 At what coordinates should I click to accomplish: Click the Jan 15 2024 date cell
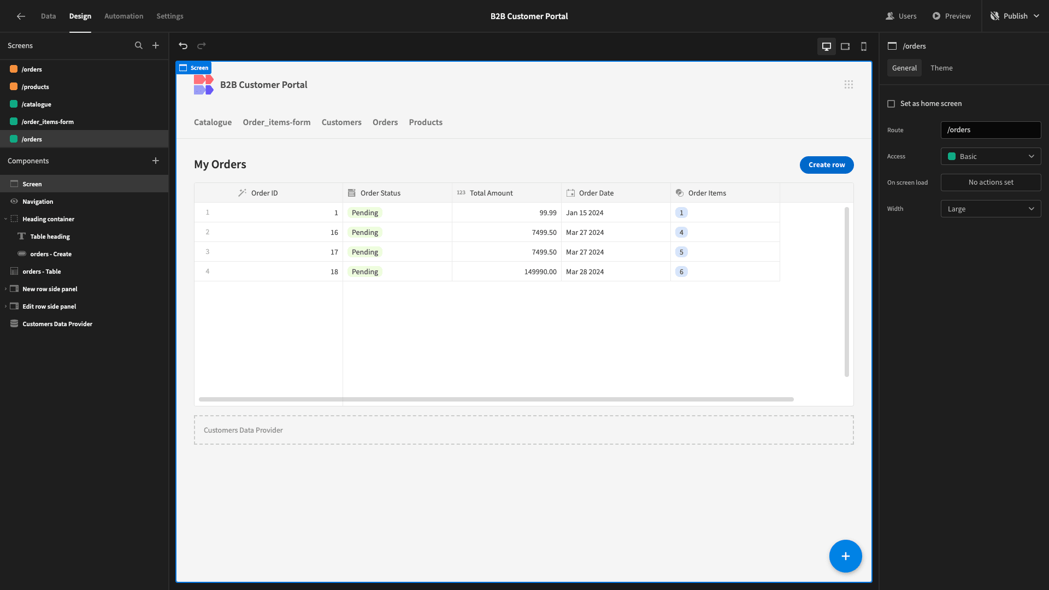[x=616, y=213]
